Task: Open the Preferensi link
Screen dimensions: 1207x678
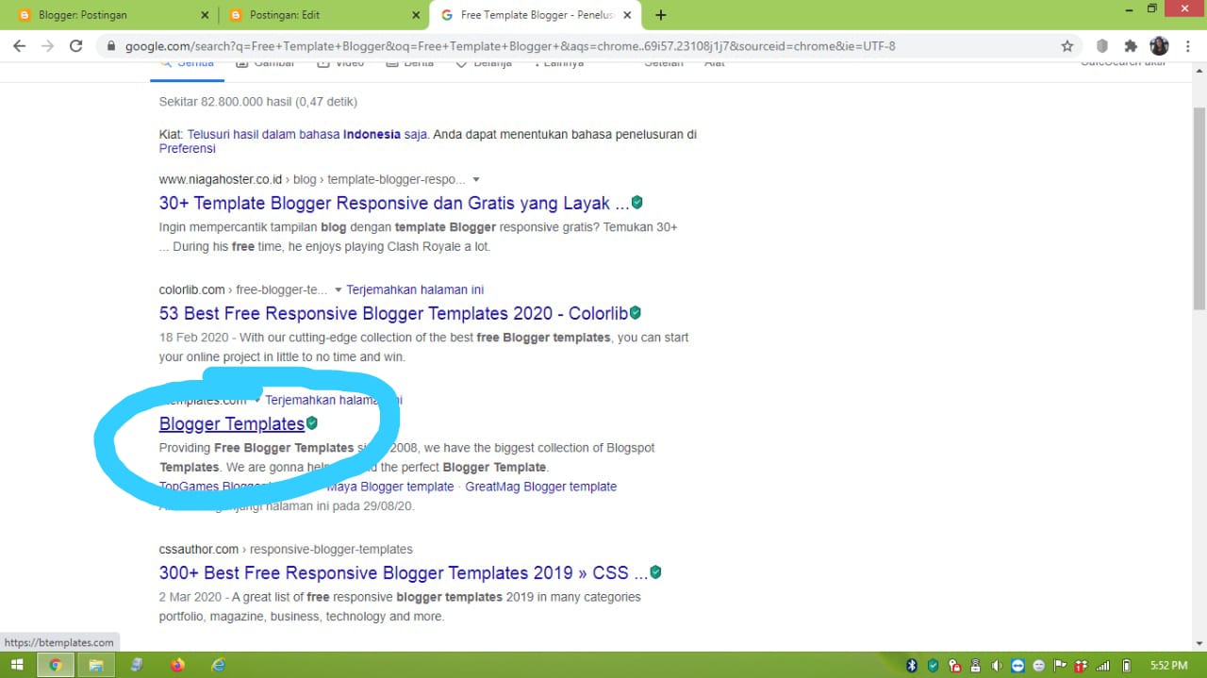Action: click(188, 148)
